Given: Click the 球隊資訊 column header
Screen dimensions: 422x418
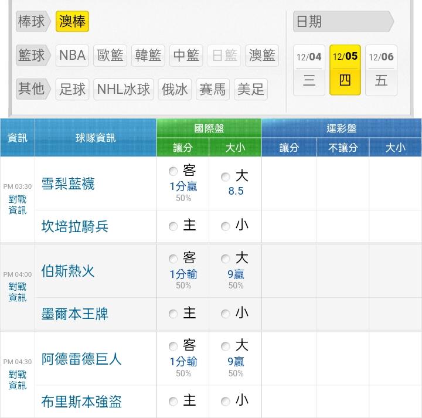Looking at the screenshot, I should click(x=96, y=138).
